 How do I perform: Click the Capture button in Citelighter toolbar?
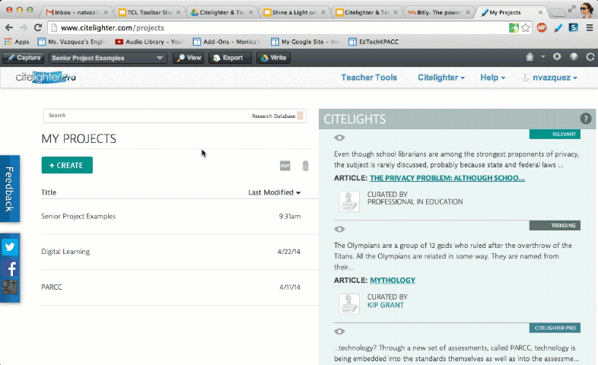coord(24,58)
